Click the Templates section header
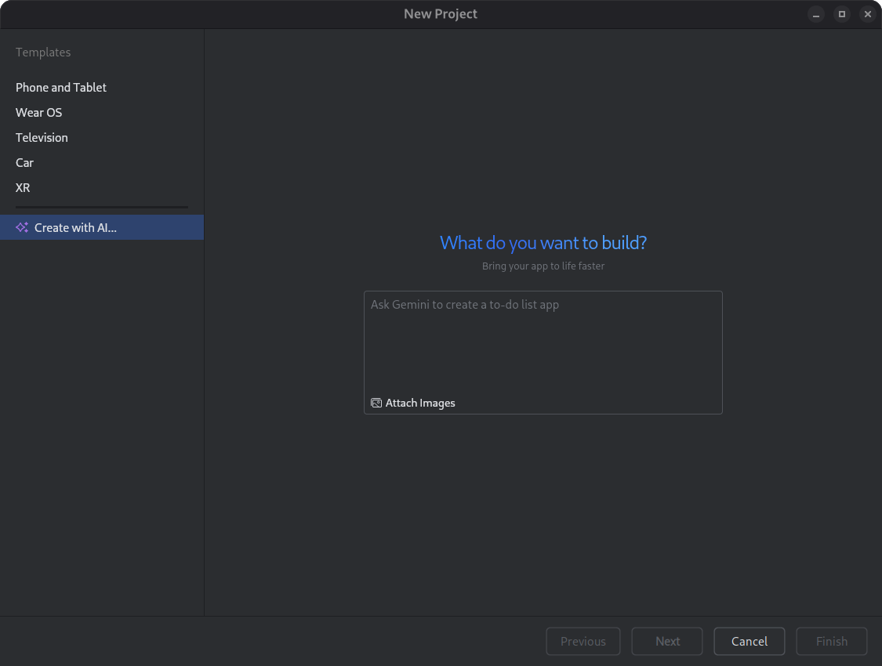This screenshot has height=666, width=882. tap(43, 52)
